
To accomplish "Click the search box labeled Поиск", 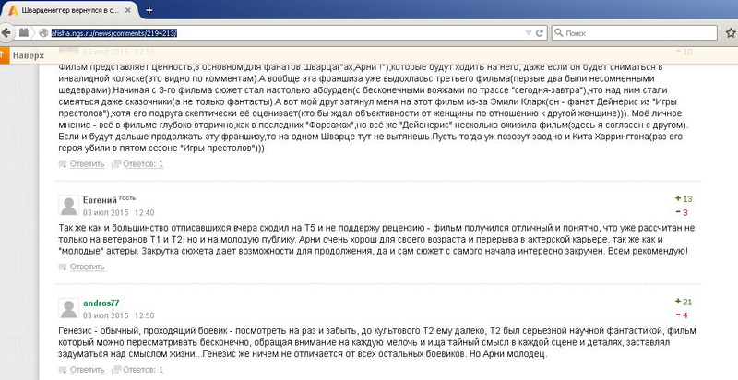I will pyautogui.click(x=634, y=33).
